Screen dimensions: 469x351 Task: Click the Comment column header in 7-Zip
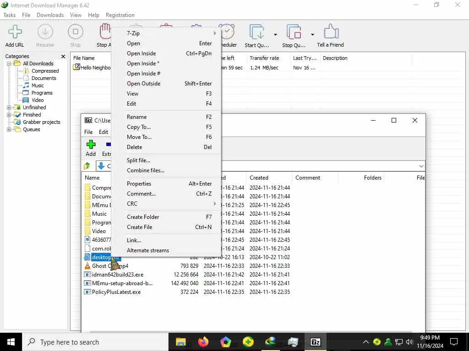pyautogui.click(x=315, y=178)
